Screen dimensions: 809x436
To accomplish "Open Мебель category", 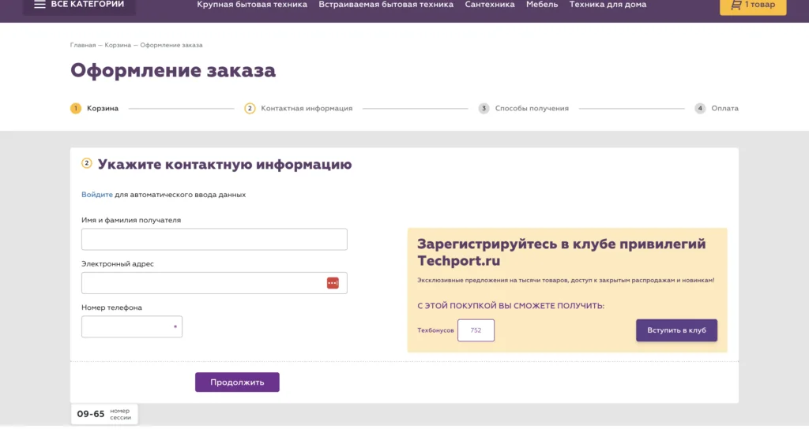I will pyautogui.click(x=542, y=5).
